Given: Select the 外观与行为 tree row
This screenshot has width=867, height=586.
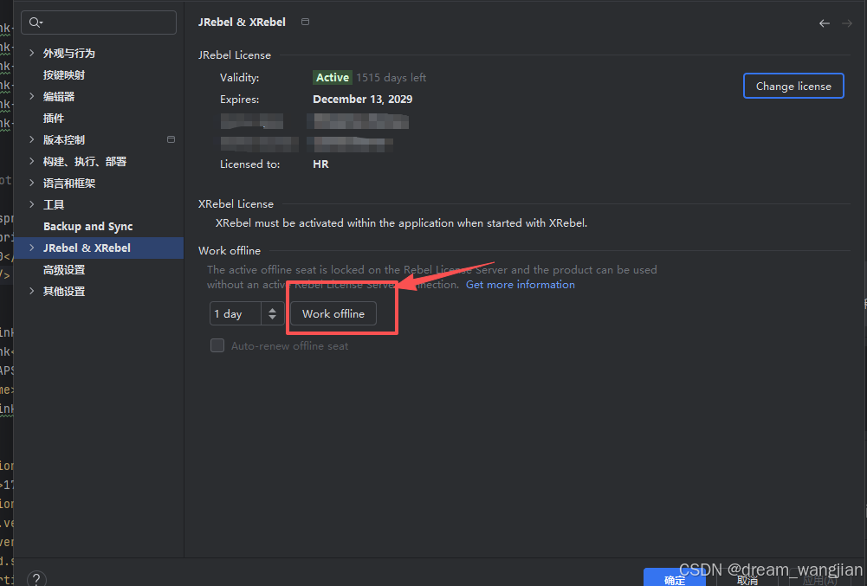Looking at the screenshot, I should tap(99, 53).
